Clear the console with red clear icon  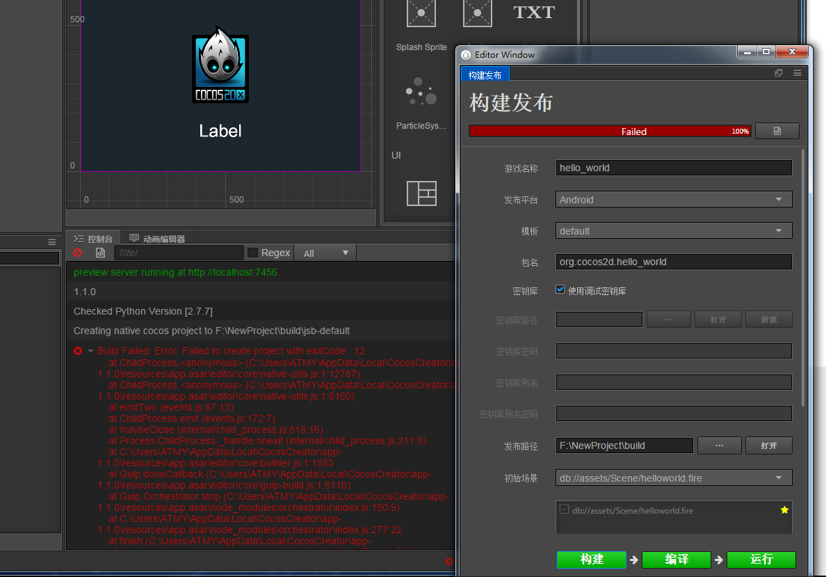coord(77,253)
